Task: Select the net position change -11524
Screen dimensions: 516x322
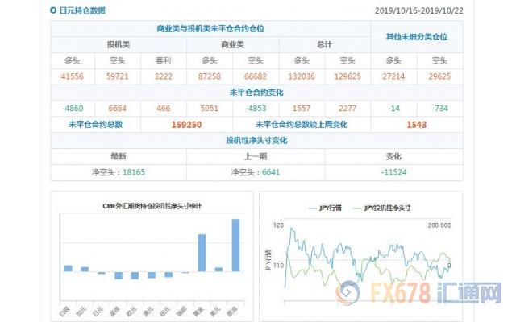Action: coord(394,172)
